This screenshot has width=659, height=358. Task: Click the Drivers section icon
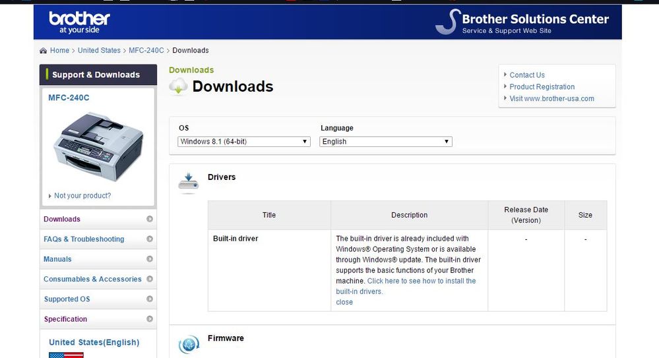(x=188, y=182)
